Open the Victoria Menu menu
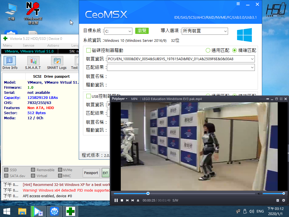289x217 pixels. 8,45
